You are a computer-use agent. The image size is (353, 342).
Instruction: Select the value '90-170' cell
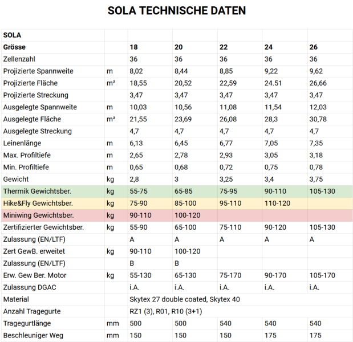pyautogui.click(x=275, y=275)
